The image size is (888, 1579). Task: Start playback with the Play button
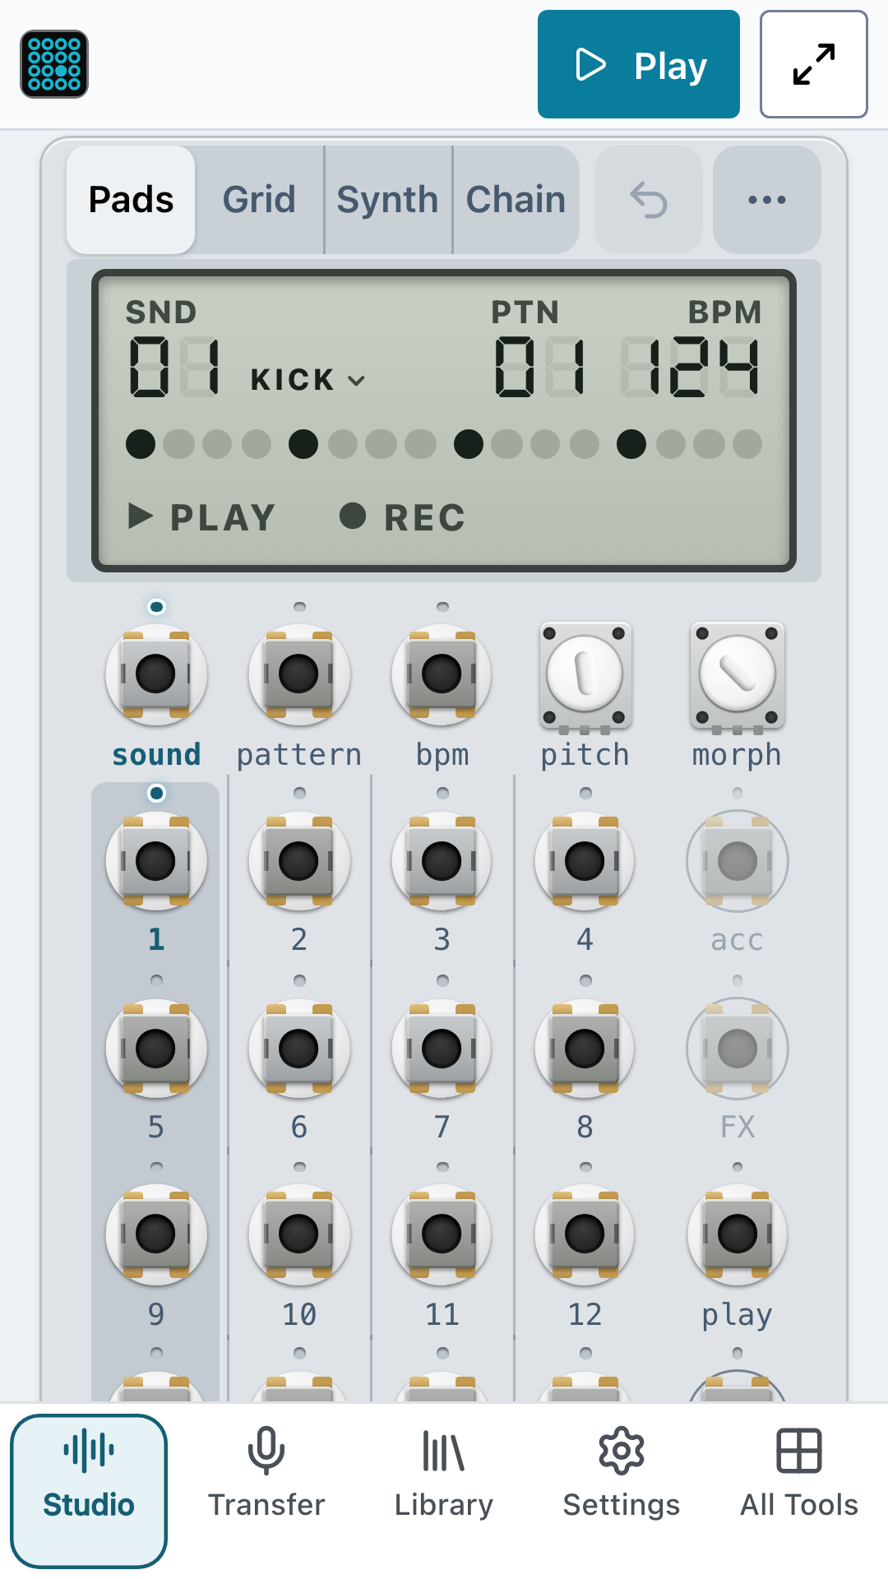tap(639, 64)
